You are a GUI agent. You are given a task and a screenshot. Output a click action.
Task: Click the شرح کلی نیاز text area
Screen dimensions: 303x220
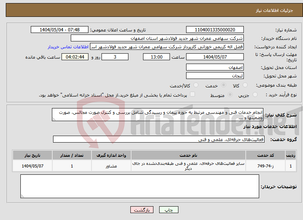coord(158,115)
